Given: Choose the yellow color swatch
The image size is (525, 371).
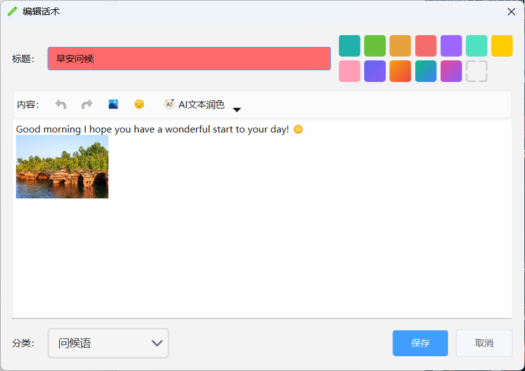Looking at the screenshot, I should 502,46.
